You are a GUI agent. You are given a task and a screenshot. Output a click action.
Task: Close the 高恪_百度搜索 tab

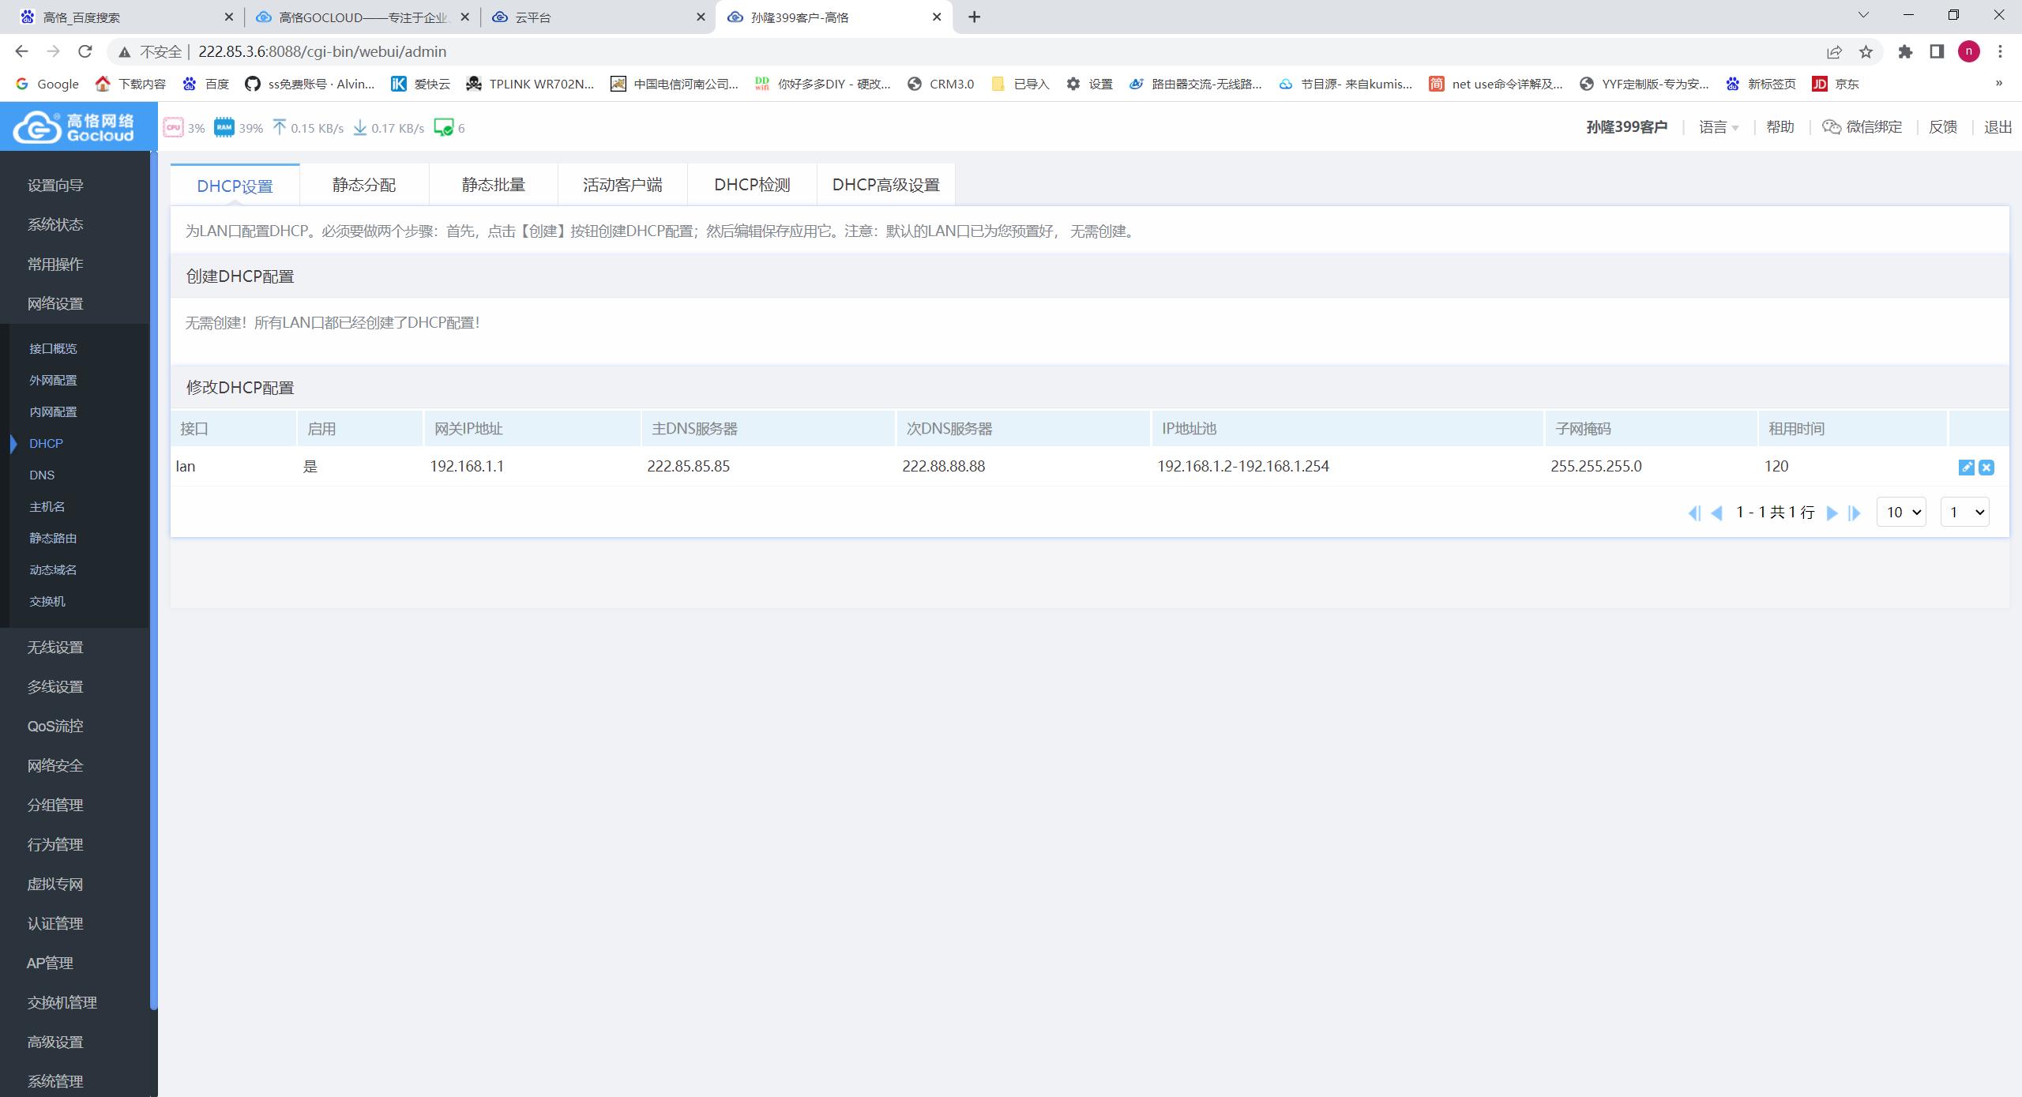click(229, 17)
